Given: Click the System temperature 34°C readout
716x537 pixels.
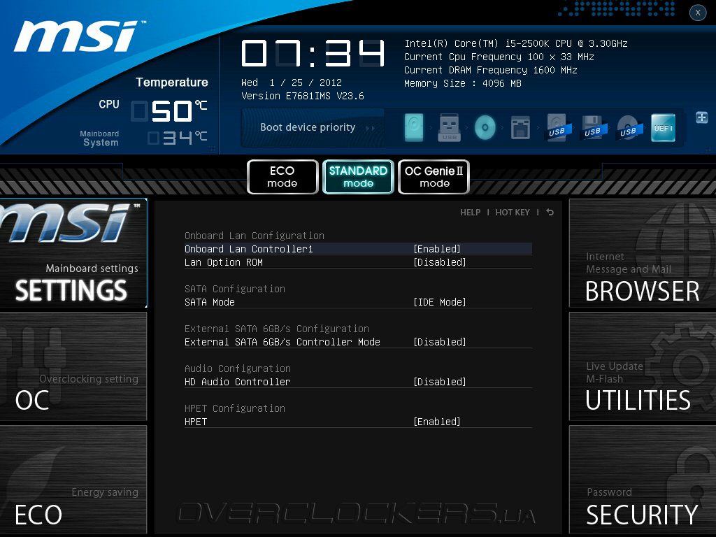Looking at the screenshot, I should pyautogui.click(x=177, y=138).
